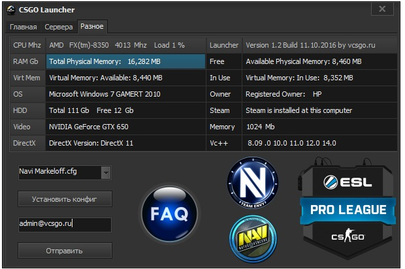
Task: Click Virtual Memory In Use 8,352 MB
Action: [x=319, y=78]
